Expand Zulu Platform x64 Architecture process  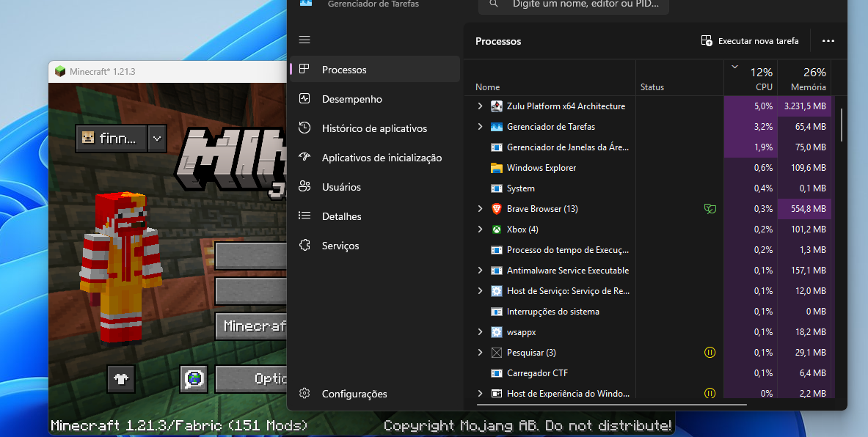480,106
